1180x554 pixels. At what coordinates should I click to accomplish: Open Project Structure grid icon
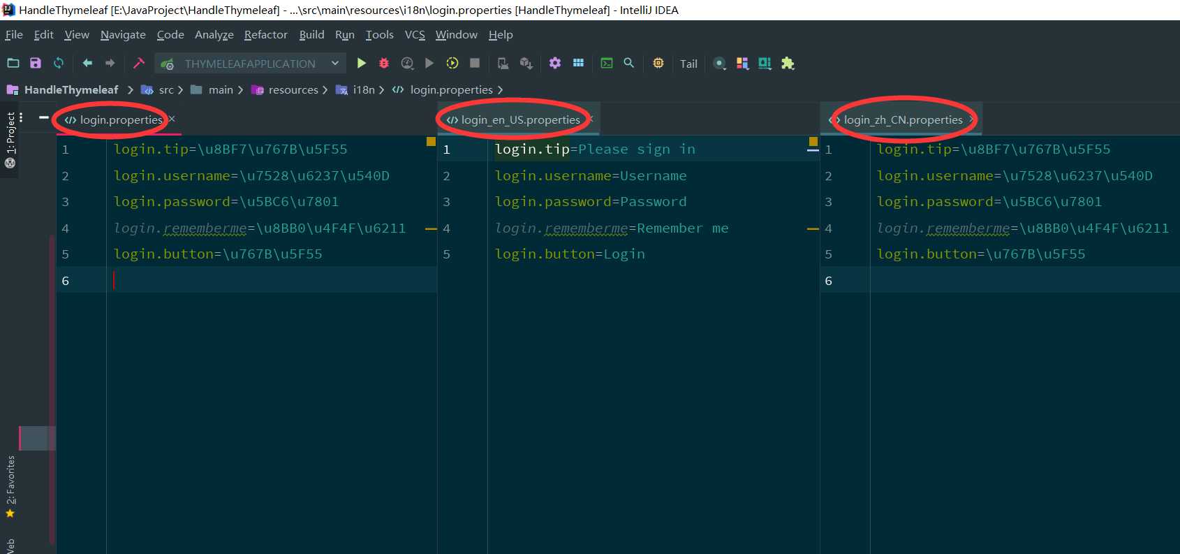578,63
